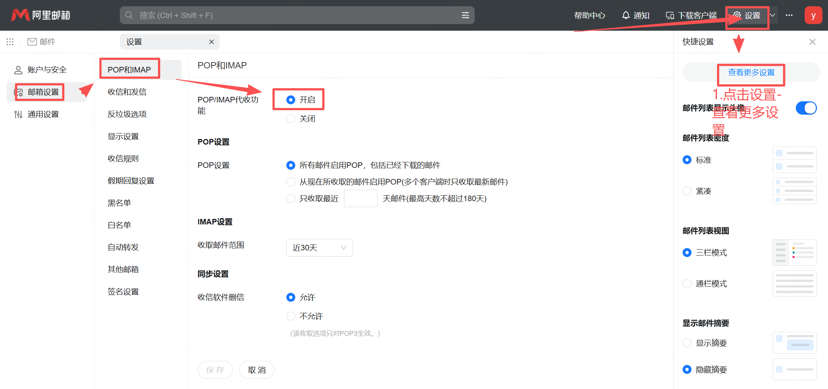The width and height of the screenshot is (828, 389).
Task: Select 从现在所收取的邮件启用POP option
Action: pyautogui.click(x=291, y=182)
